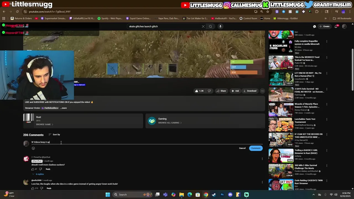354x199 pixels.
Task: Open the Trolling a BADDIE E-GIRL video title
Action: [306, 152]
